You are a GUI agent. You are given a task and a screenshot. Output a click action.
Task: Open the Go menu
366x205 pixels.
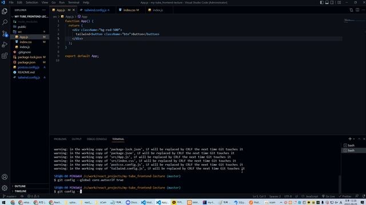(x=54, y=2)
